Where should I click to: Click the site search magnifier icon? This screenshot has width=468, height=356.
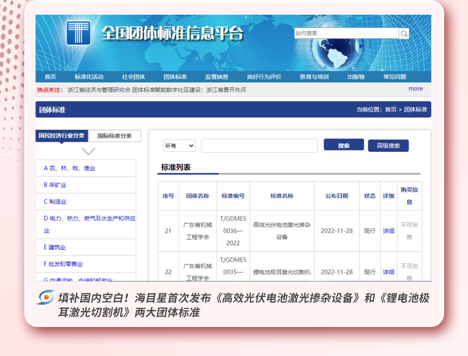[x=404, y=33]
